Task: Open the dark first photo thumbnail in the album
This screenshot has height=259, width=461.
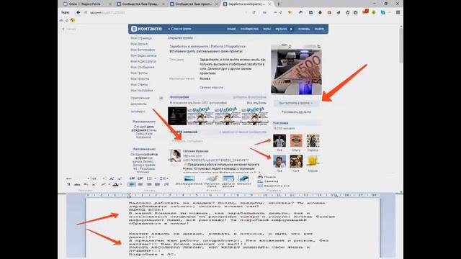Action: 177,116
